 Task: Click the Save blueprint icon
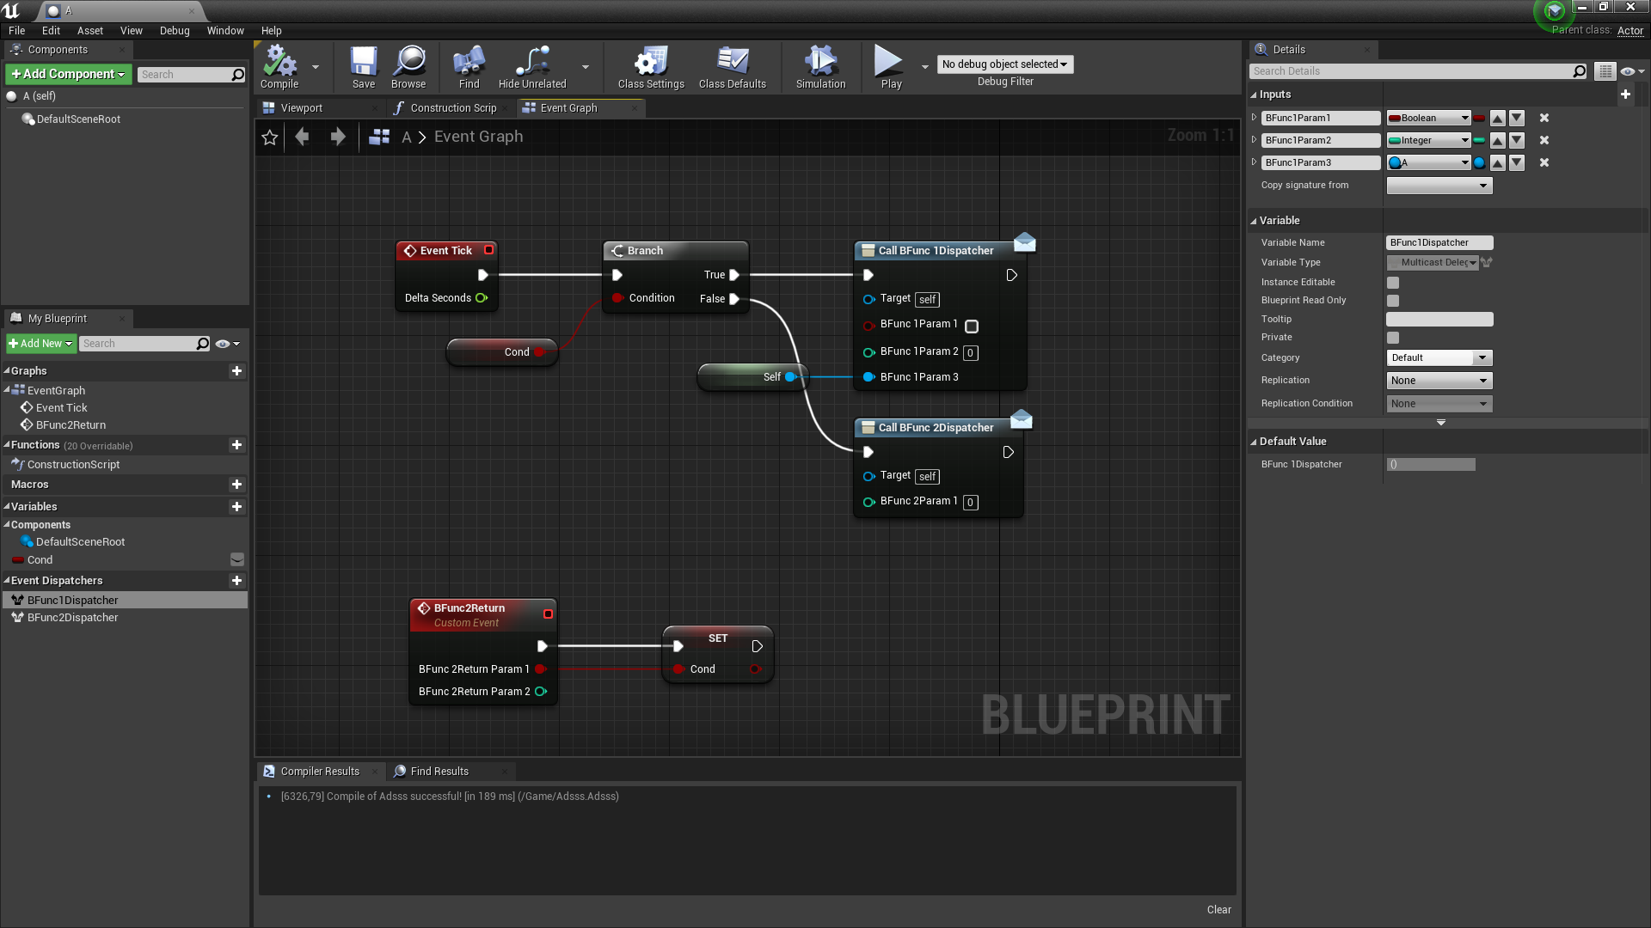point(363,63)
